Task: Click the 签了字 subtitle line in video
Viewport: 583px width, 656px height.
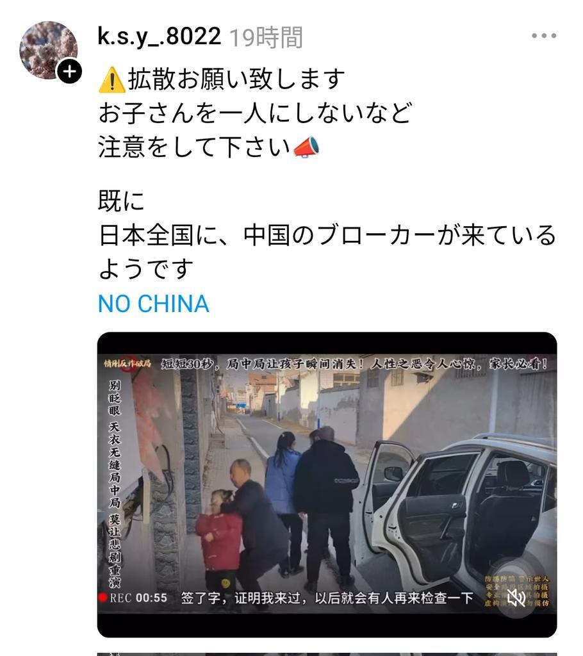Action: [x=327, y=598]
